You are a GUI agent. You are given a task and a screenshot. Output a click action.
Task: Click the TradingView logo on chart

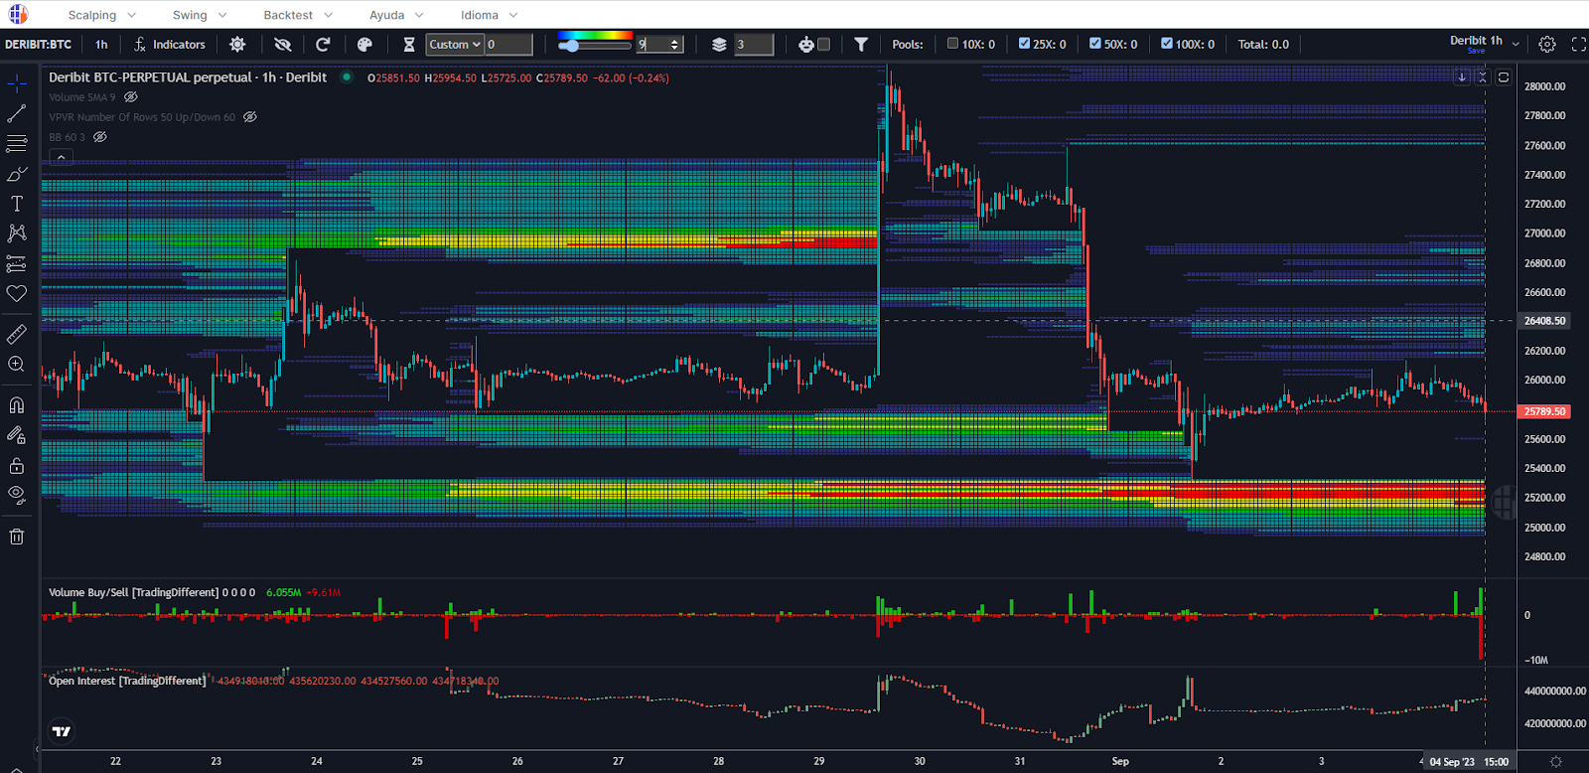click(62, 731)
